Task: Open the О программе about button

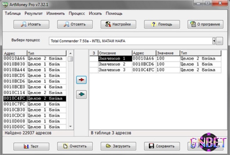Action: point(205,24)
